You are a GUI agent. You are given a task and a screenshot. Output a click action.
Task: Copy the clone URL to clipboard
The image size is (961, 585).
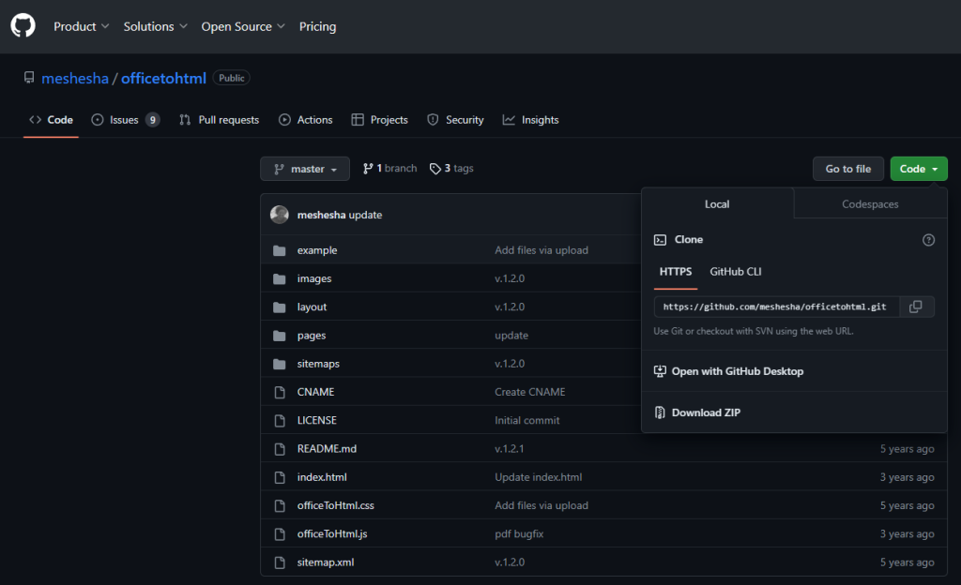point(916,307)
